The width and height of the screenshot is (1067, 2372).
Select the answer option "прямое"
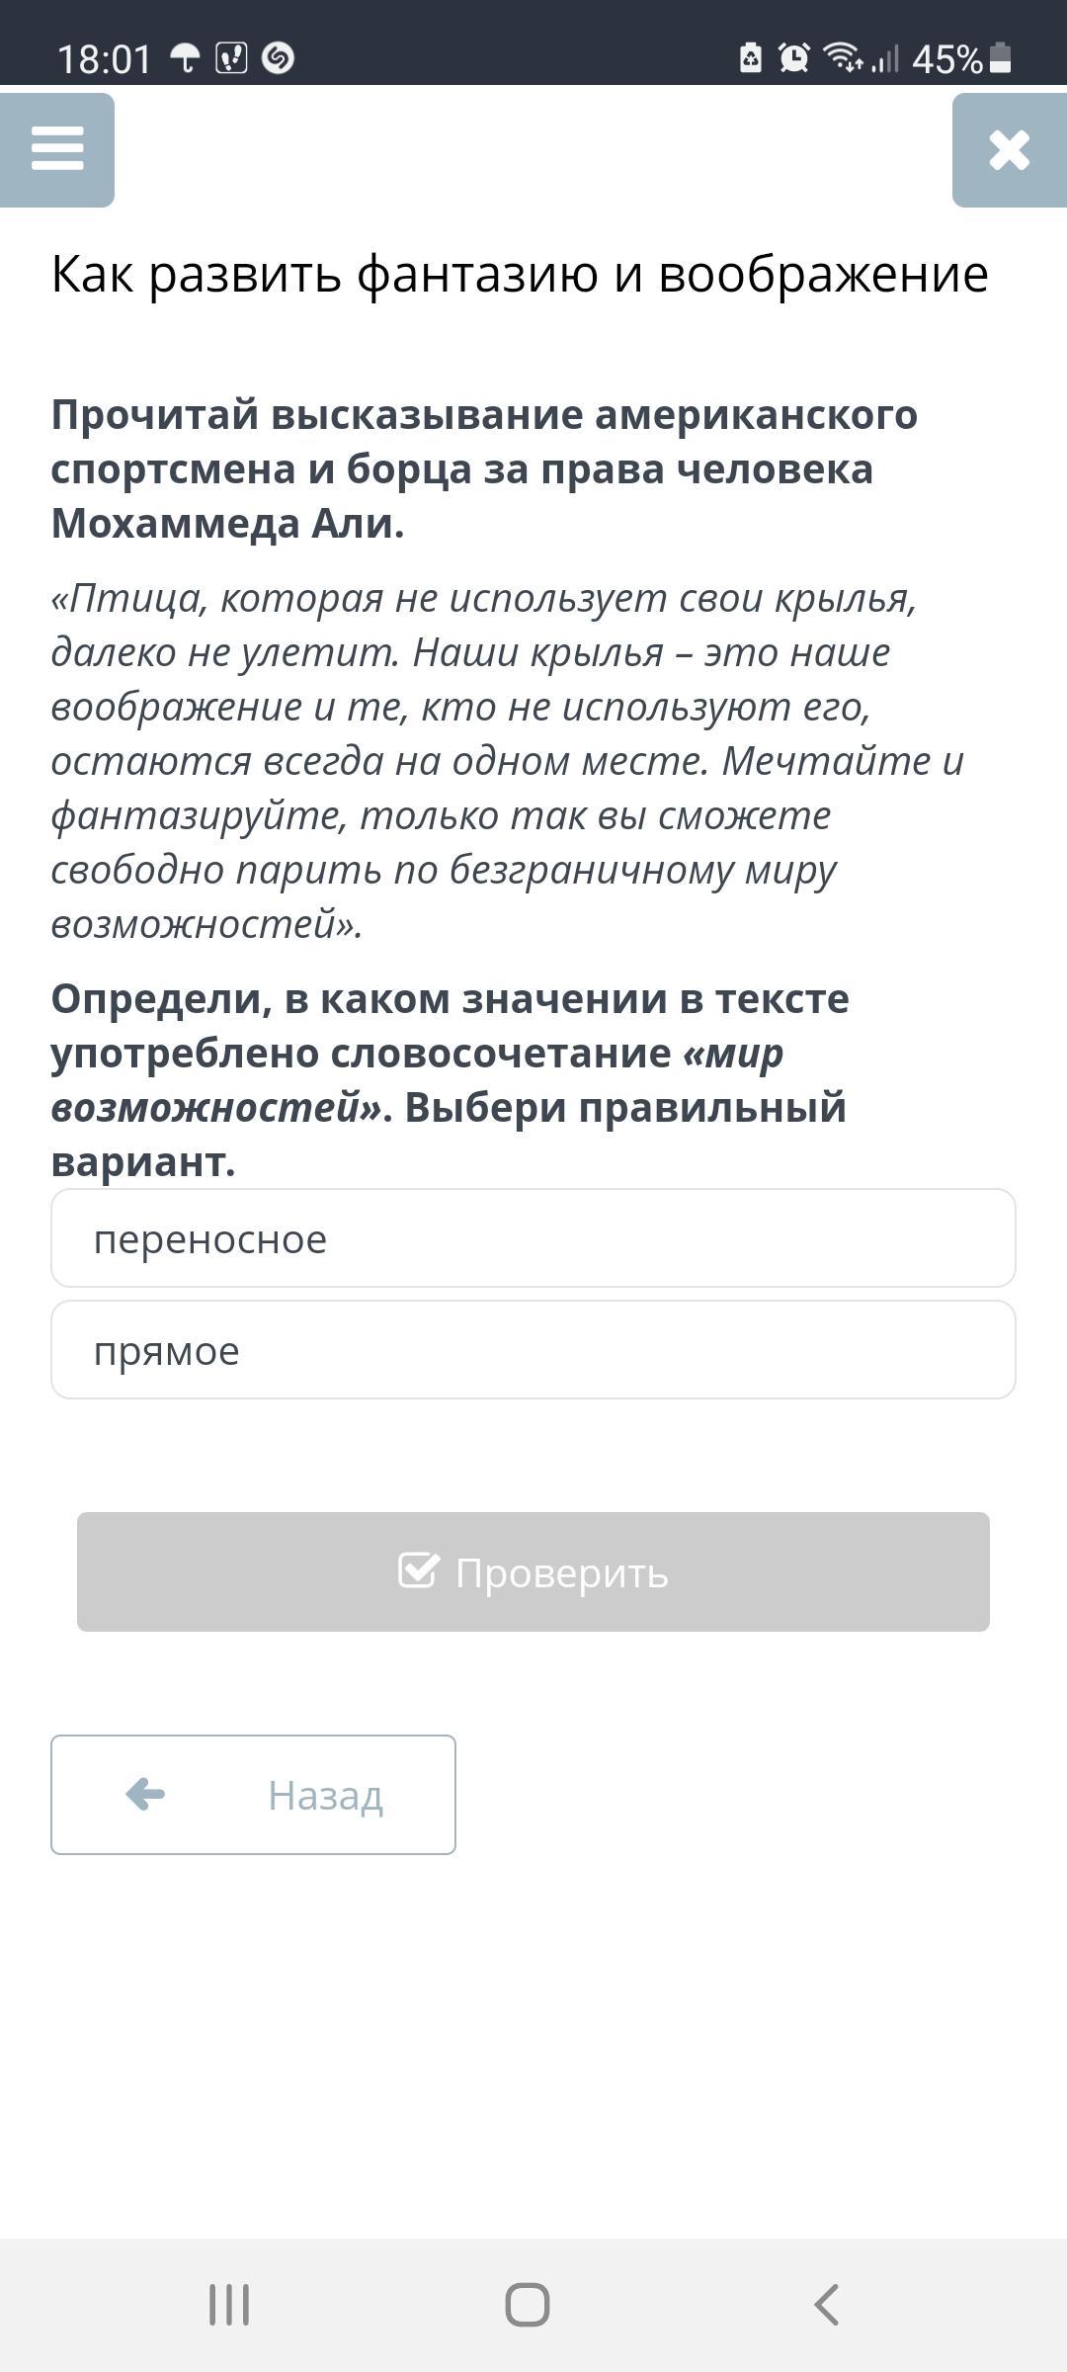[x=533, y=1350]
